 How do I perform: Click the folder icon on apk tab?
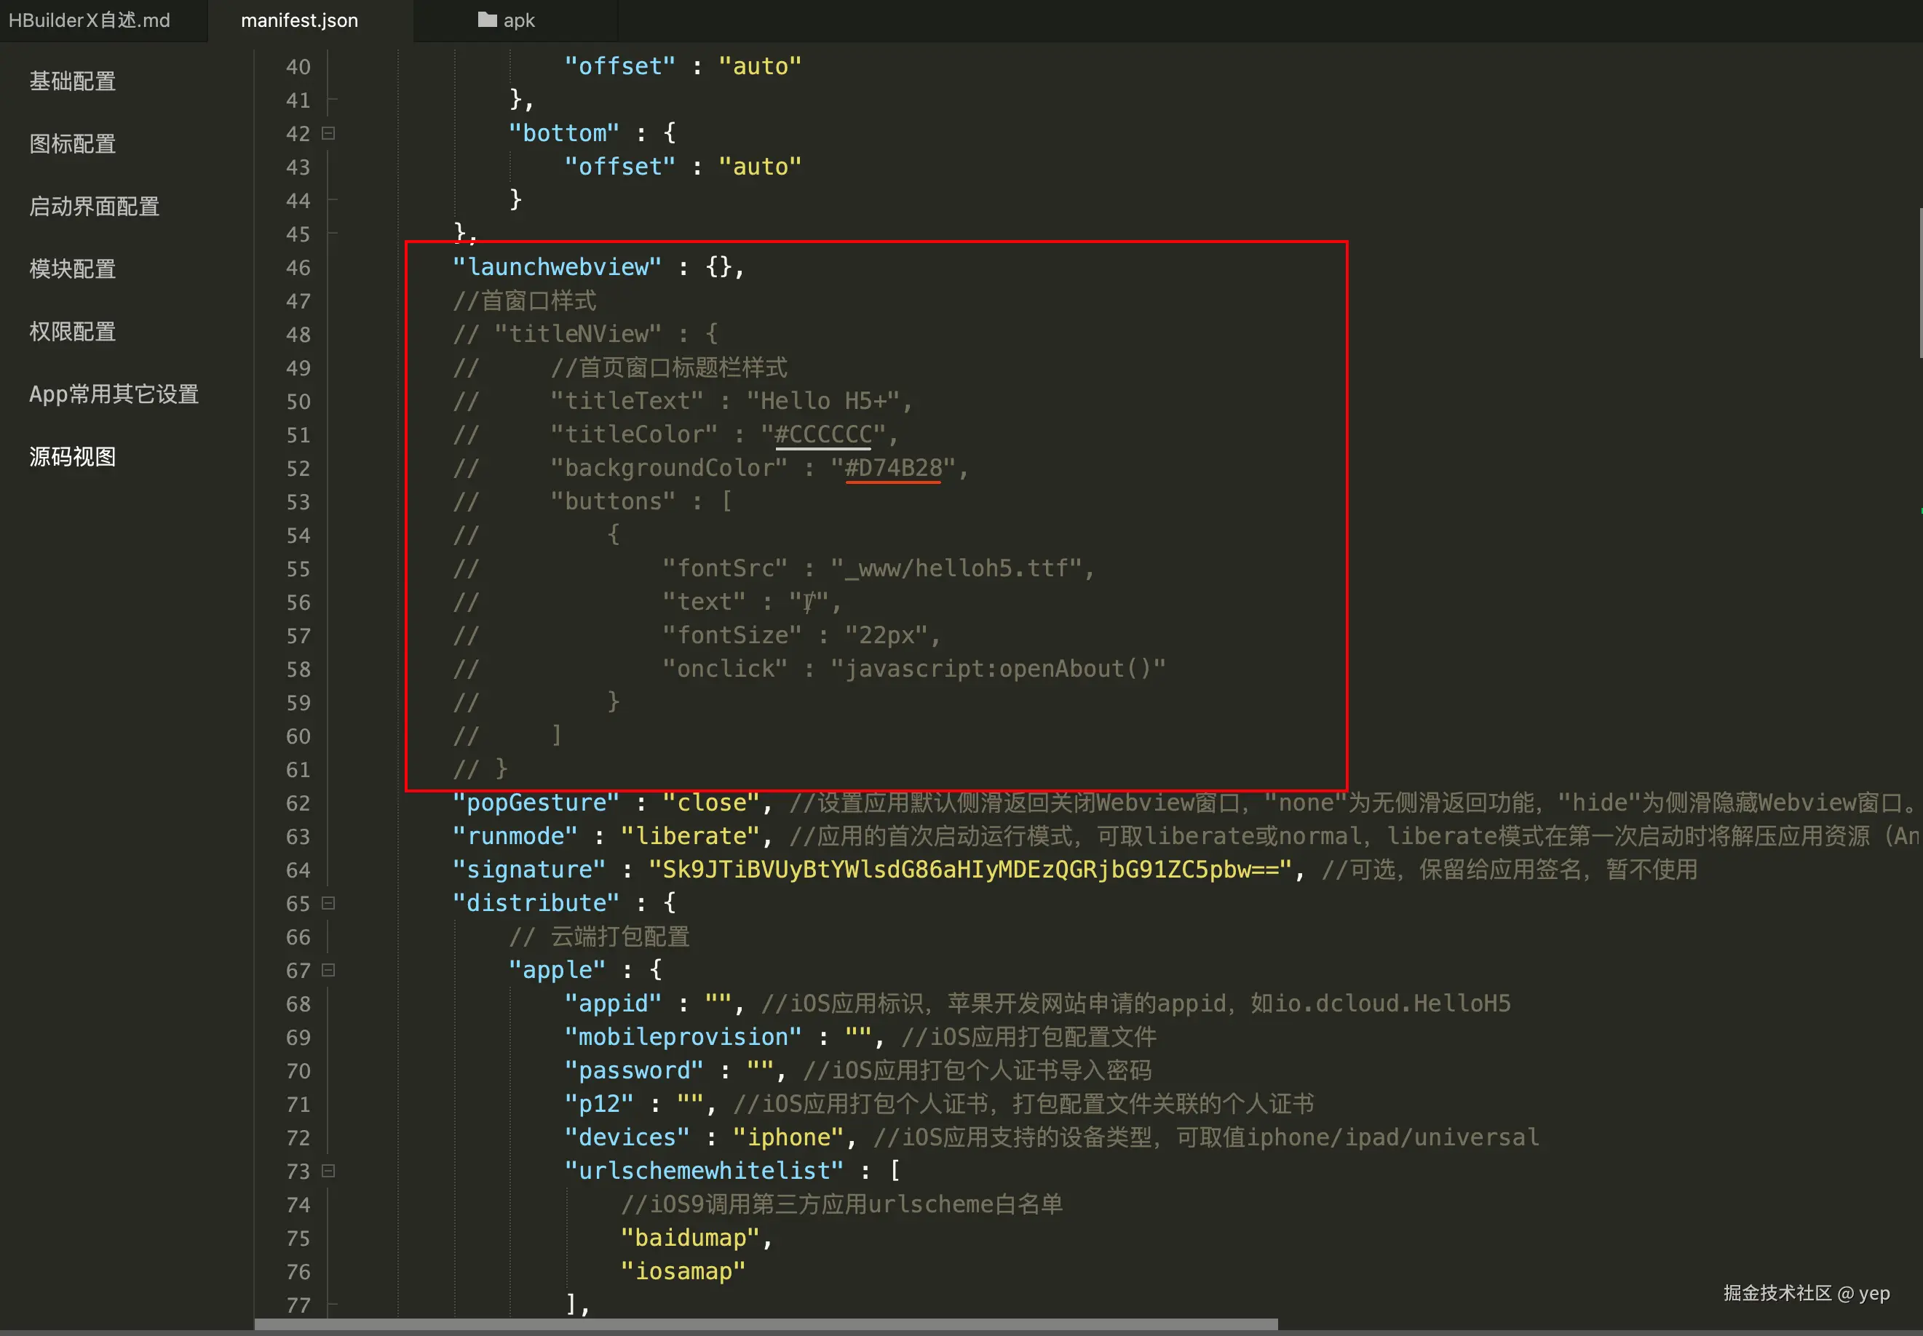pos(486,20)
